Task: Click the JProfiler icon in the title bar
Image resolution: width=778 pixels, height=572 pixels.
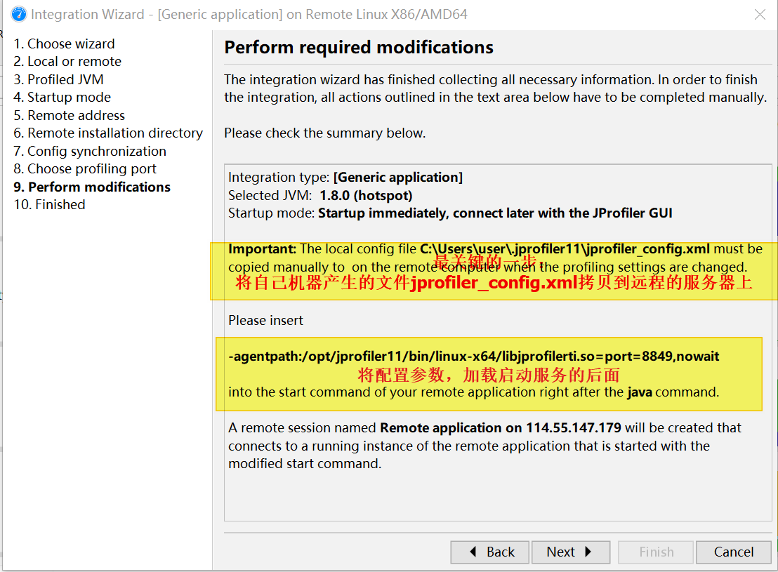Action: [18, 14]
